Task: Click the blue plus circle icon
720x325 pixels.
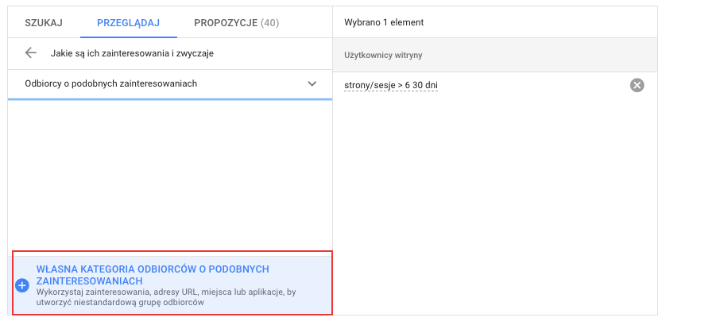Action: (x=22, y=285)
